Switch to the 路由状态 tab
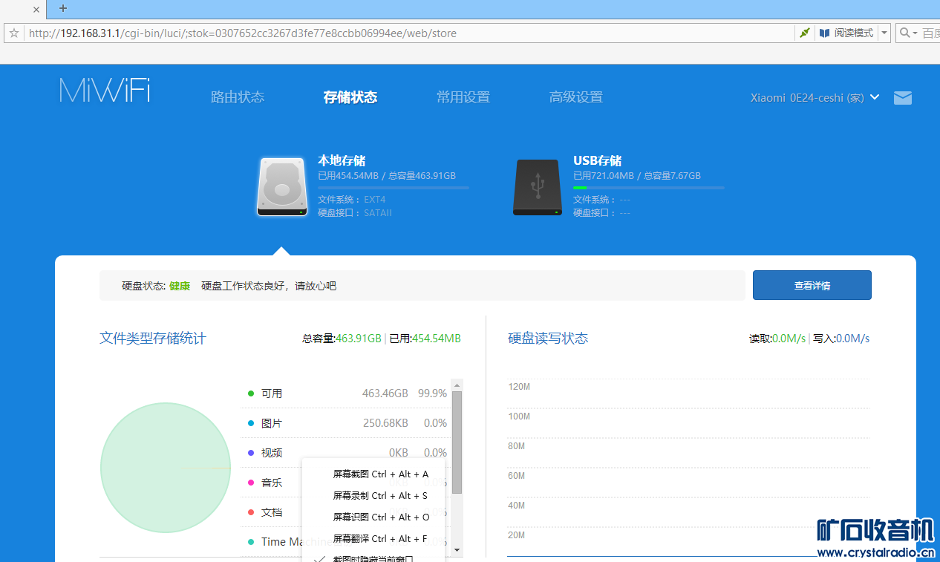This screenshot has height=562, width=940. coord(238,97)
